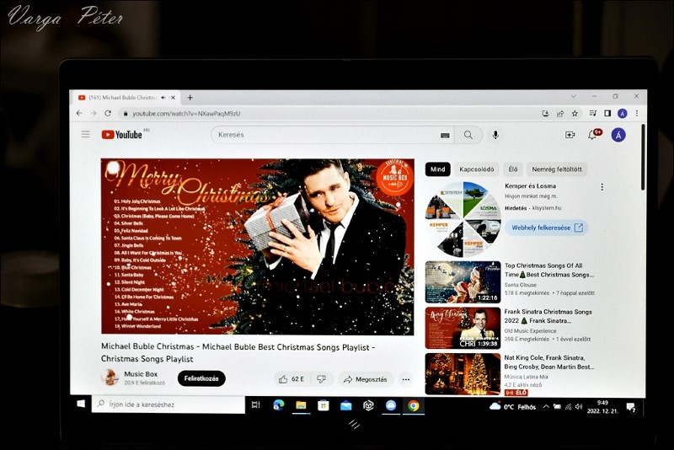Show hidden tray icons chevron

click(545, 406)
